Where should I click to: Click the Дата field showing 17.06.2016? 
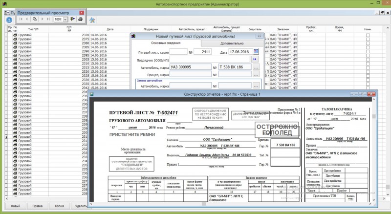[x=240, y=52]
